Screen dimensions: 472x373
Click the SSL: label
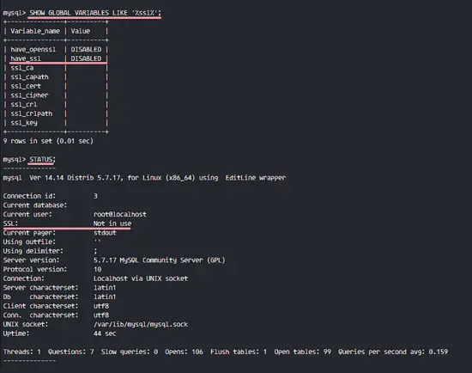coord(10,223)
